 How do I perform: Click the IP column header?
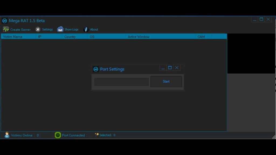[x=49, y=37]
